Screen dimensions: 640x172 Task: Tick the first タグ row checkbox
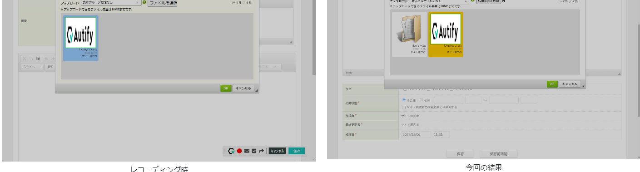(406, 89)
